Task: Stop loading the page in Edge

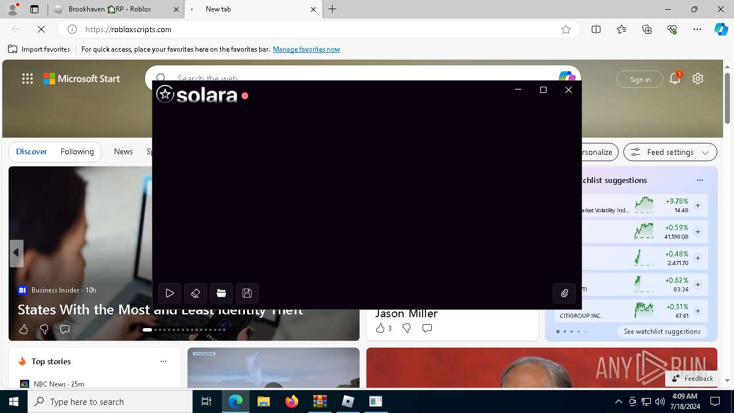Action: pos(41,29)
